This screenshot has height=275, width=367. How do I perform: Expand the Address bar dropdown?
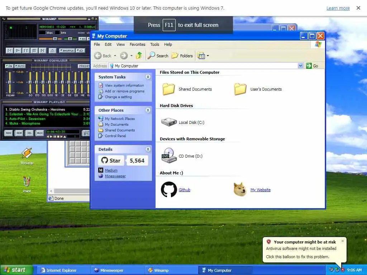coord(301,66)
